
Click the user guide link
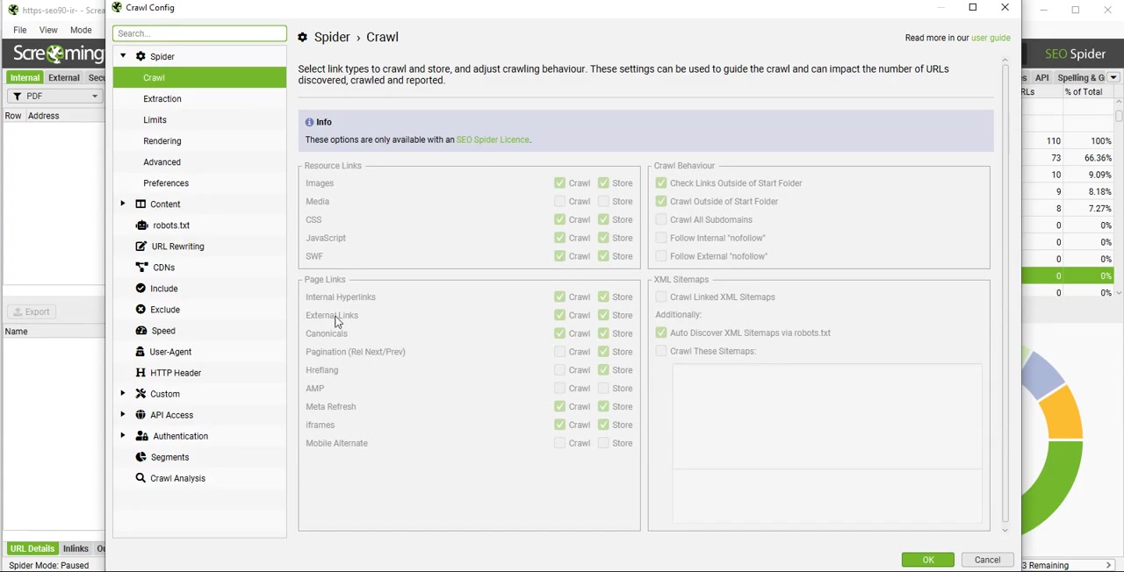coord(991,38)
